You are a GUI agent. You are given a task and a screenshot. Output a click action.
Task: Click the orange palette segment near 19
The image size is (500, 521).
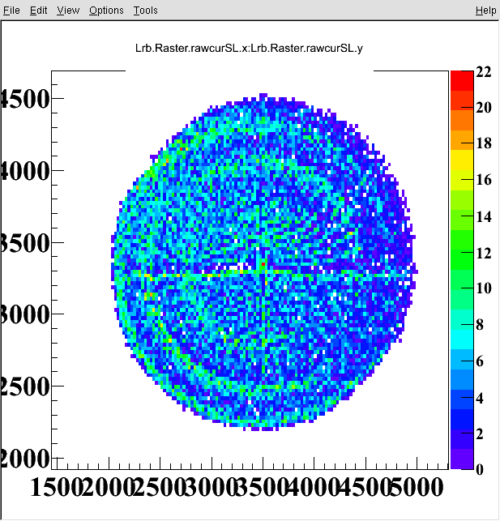click(x=462, y=120)
